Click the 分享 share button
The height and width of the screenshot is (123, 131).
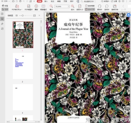[114, 1]
